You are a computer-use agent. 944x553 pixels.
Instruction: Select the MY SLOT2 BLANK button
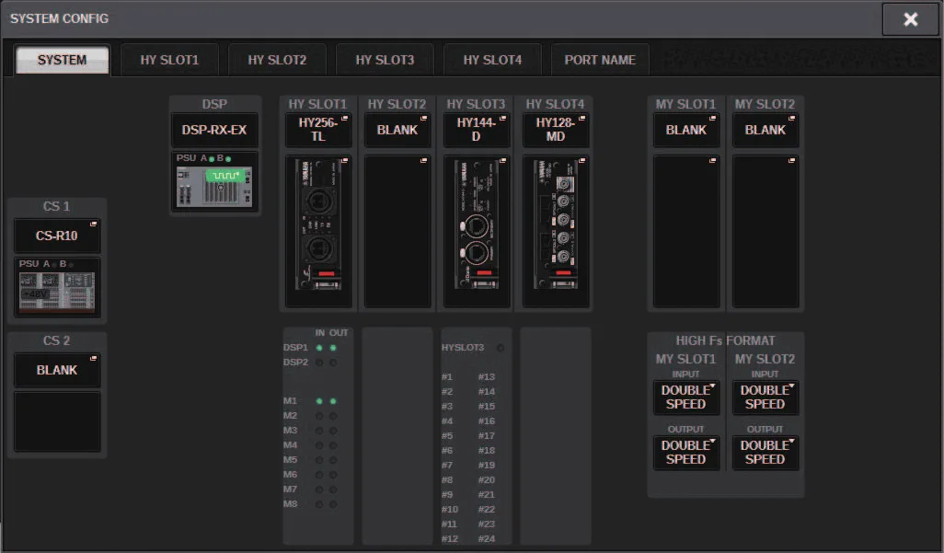(766, 130)
